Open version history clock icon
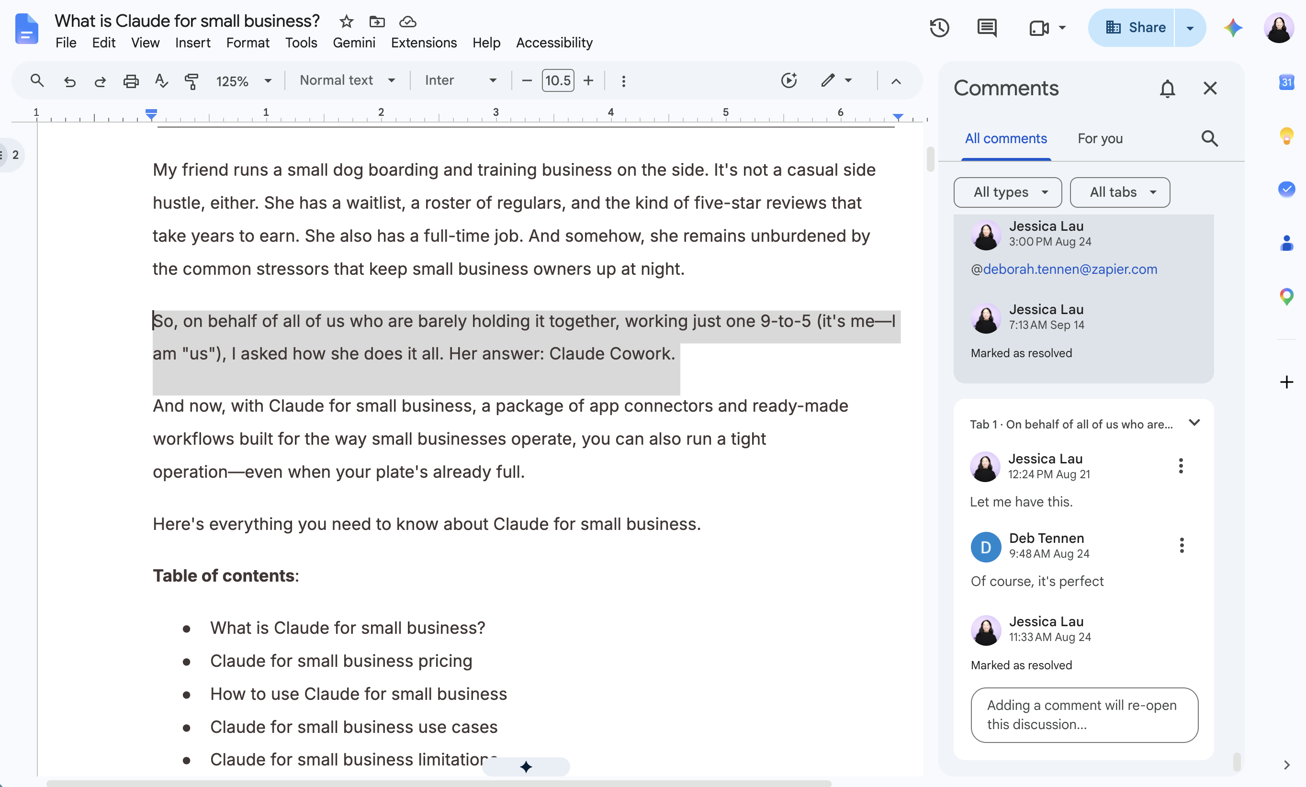Image resolution: width=1306 pixels, height=787 pixels. [x=939, y=28]
